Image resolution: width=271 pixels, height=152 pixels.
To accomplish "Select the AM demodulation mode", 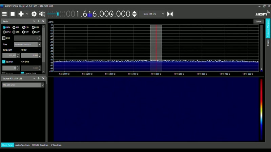I will [x=16, y=27].
